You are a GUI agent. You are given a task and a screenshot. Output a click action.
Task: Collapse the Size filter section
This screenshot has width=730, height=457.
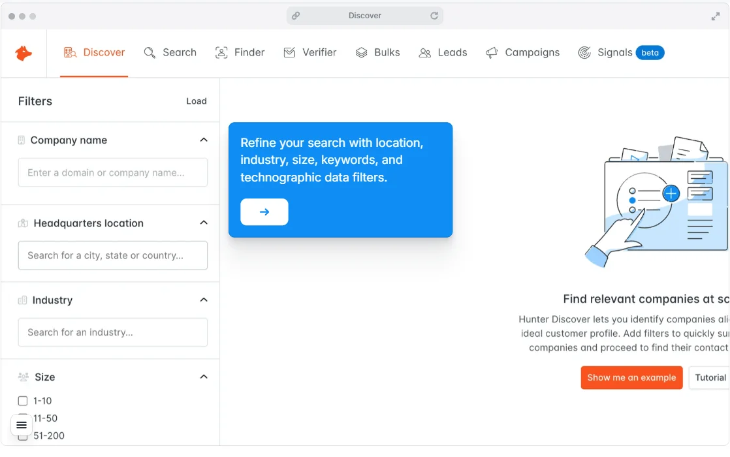pos(204,377)
